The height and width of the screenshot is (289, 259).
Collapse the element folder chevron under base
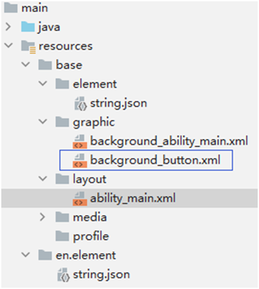(43, 84)
